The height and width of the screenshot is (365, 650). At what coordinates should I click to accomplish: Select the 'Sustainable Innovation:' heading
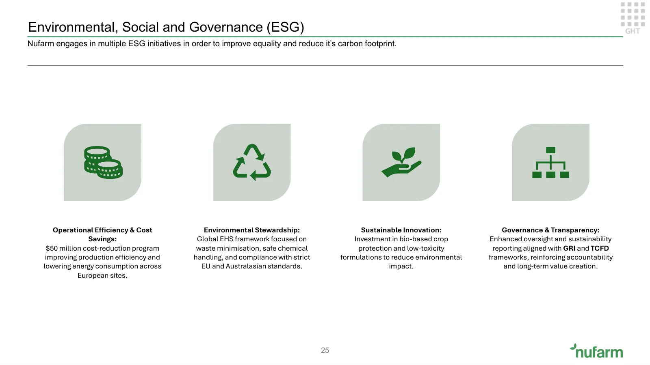click(401, 230)
